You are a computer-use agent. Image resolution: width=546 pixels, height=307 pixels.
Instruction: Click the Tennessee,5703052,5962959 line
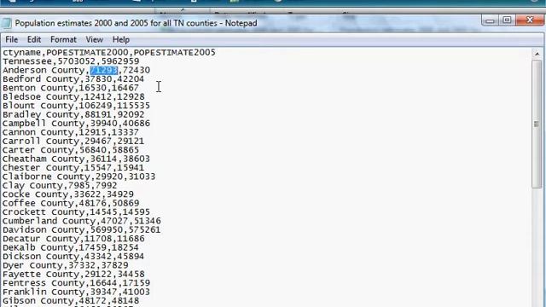(71, 61)
